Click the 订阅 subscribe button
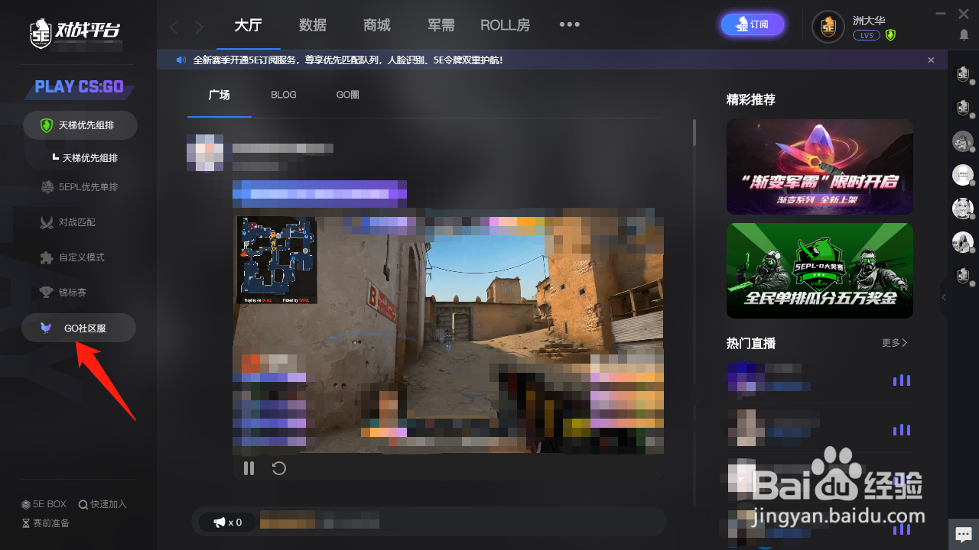The height and width of the screenshot is (550, 979). pos(753,25)
